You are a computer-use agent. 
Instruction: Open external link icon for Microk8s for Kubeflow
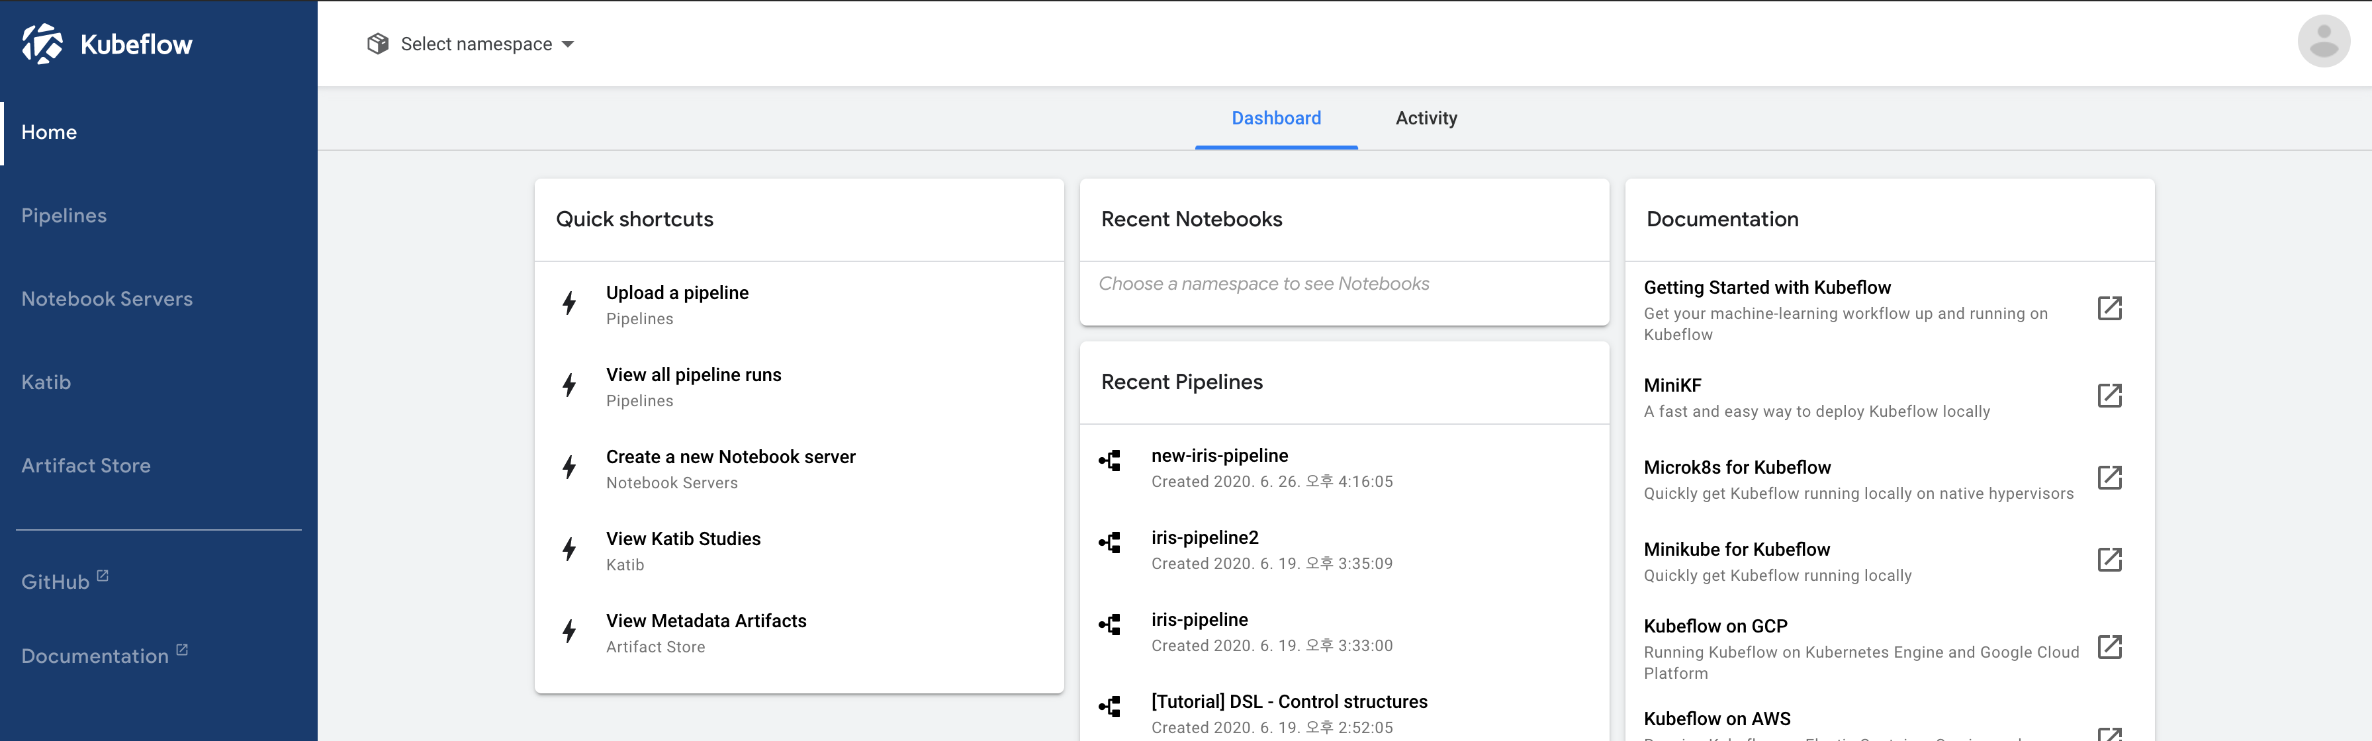click(x=2109, y=478)
